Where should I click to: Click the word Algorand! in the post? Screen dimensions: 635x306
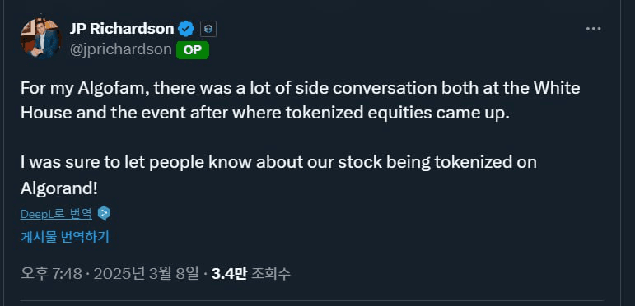click(59, 188)
